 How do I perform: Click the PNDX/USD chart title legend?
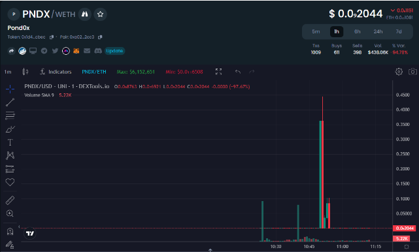(67, 86)
